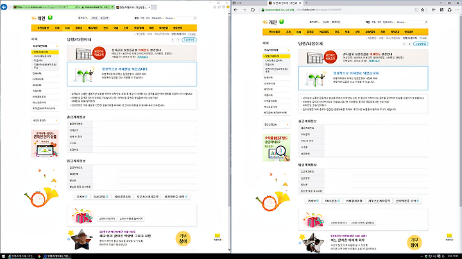Add page to favorites in Edge
Image resolution: width=462 pixels, height=259 pixels.
(422, 10)
